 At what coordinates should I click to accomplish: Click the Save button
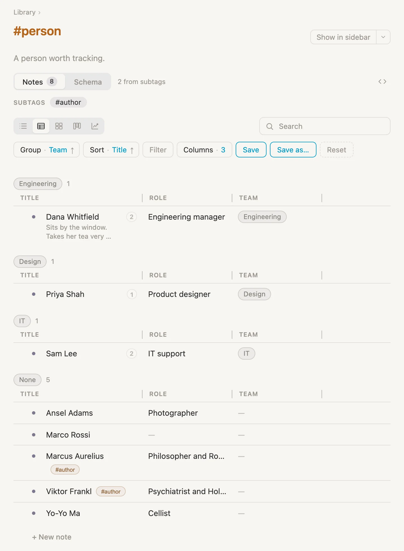[251, 150]
